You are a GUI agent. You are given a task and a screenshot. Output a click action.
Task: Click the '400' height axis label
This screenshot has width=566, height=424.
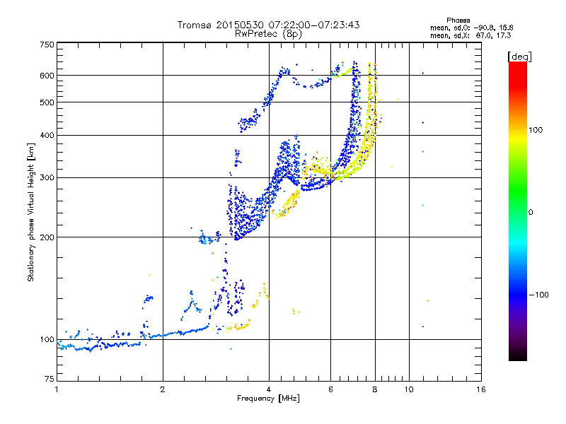coord(47,136)
